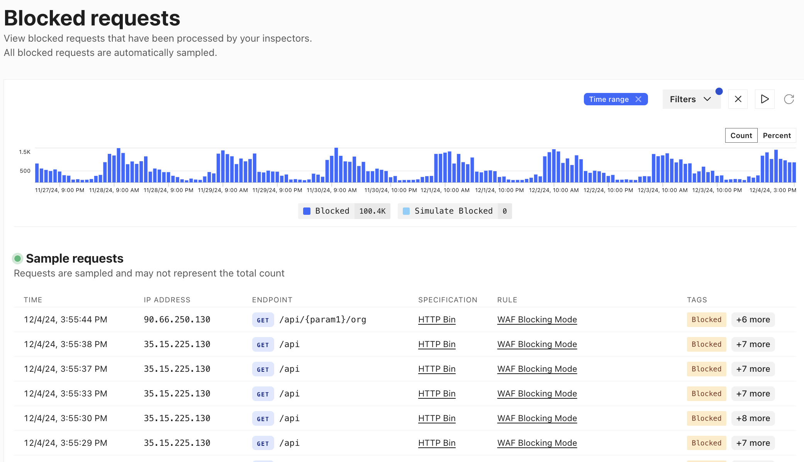Click Simulate Blocked light blue swatch
Image resolution: width=804 pixels, height=462 pixels.
pyautogui.click(x=406, y=211)
